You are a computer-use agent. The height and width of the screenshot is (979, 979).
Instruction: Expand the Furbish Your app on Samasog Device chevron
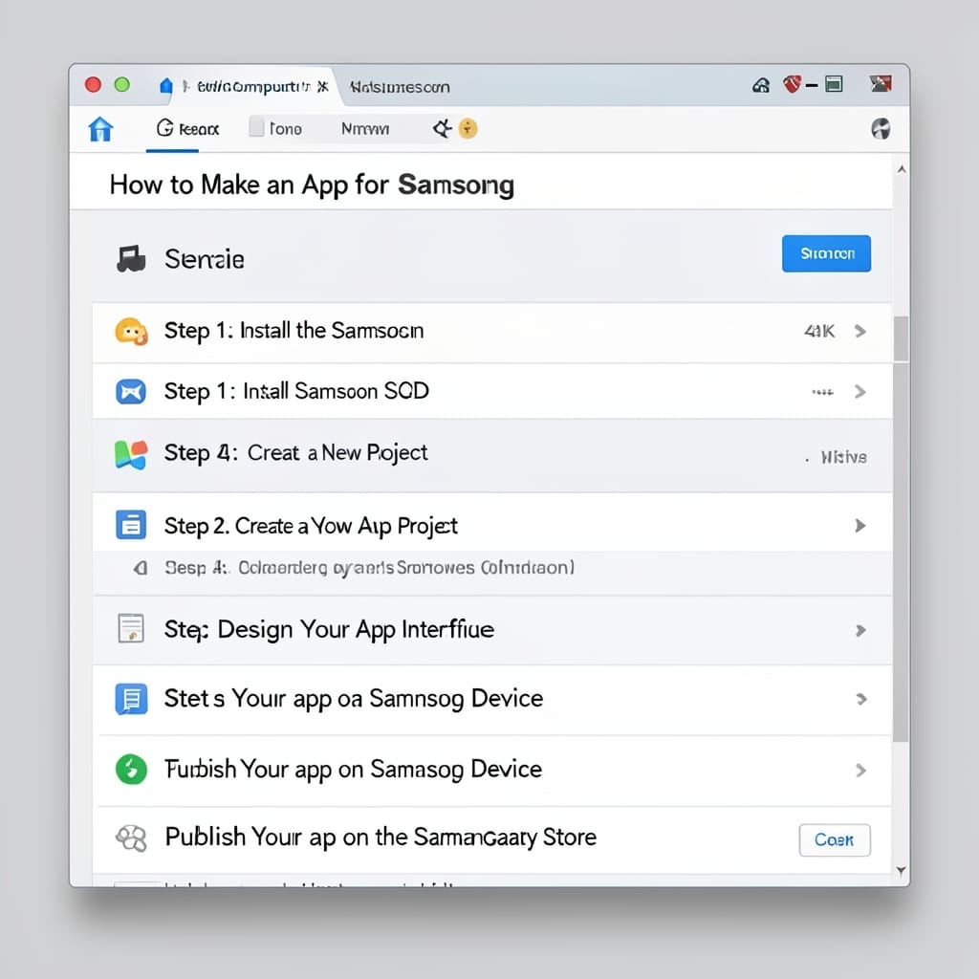(x=861, y=771)
